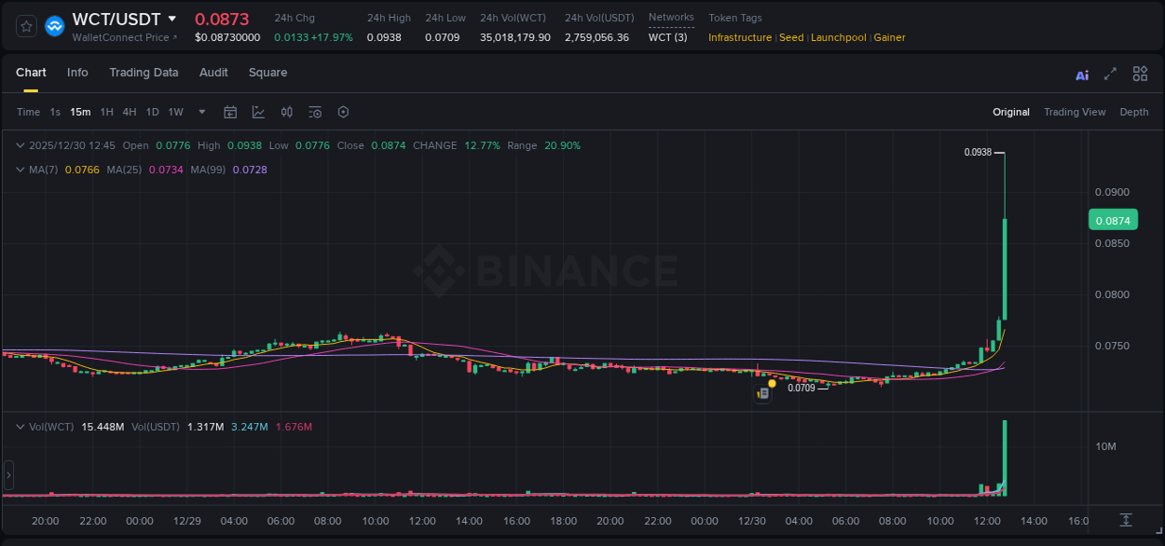The image size is (1165, 546).
Task: Collapse the MA indicator legend row
Action: [x=20, y=170]
